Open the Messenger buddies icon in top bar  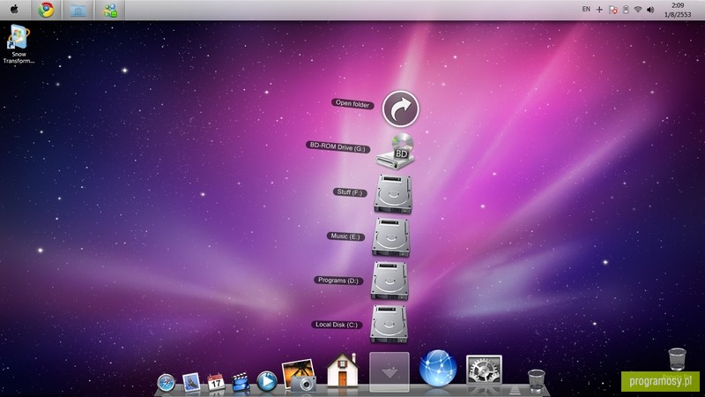click(109, 10)
